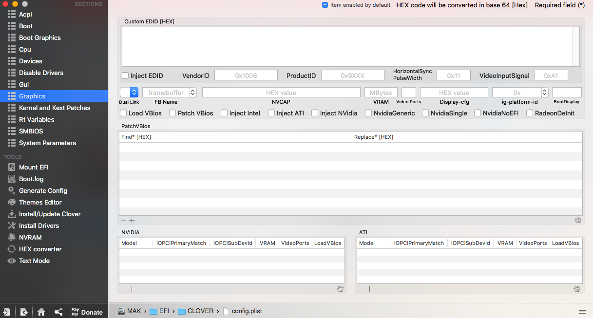Screen dimensions: 593x318
Task: Open the HEX converter tool
Action: (40, 249)
